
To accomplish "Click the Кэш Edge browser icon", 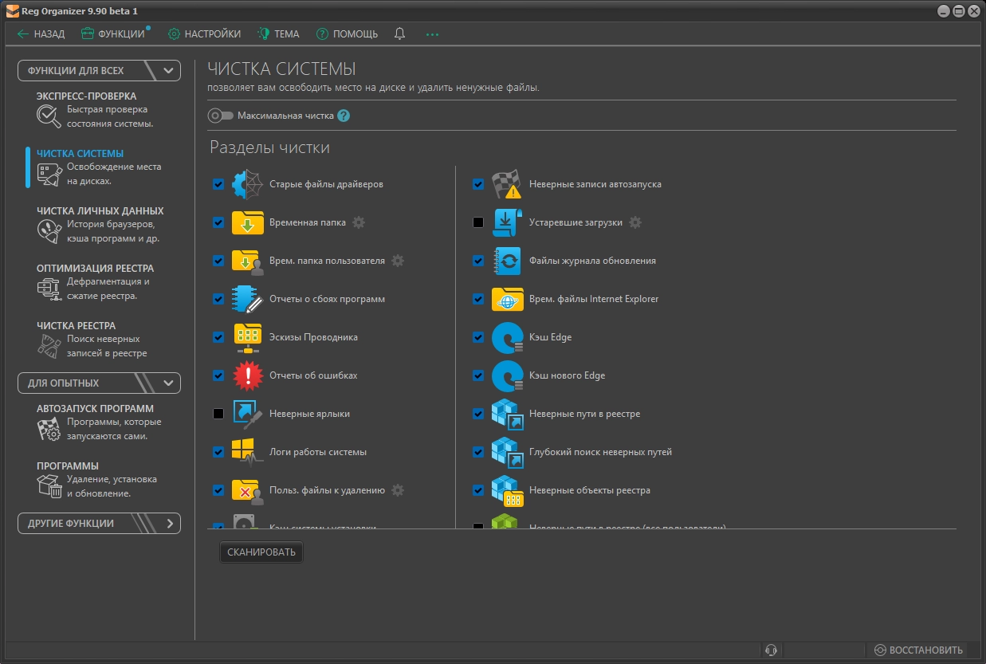I will (x=507, y=337).
